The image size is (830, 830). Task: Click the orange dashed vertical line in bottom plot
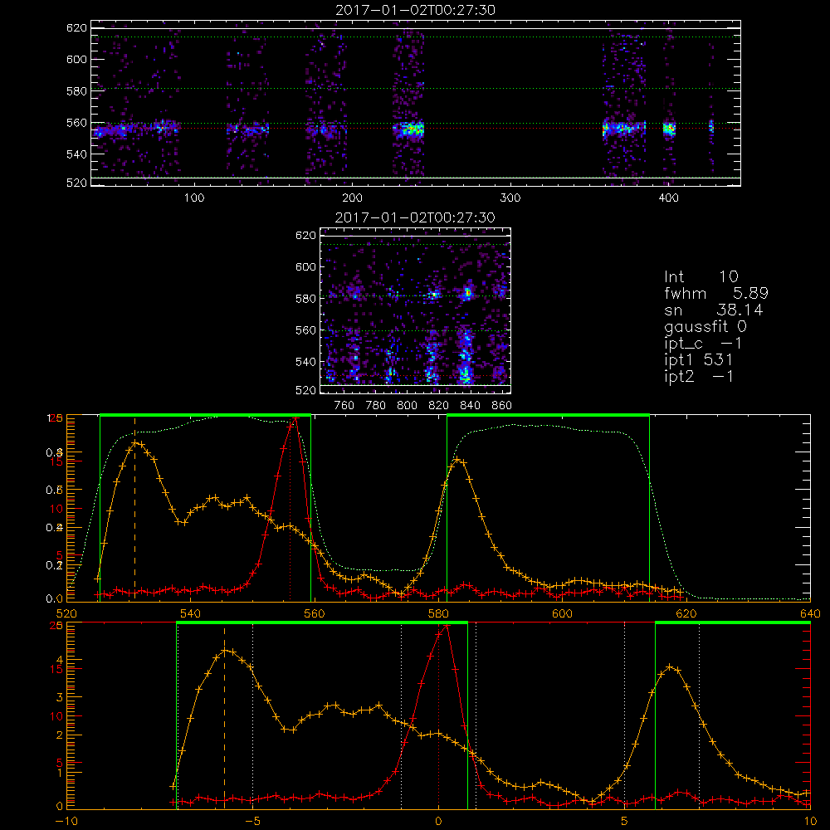tap(224, 716)
